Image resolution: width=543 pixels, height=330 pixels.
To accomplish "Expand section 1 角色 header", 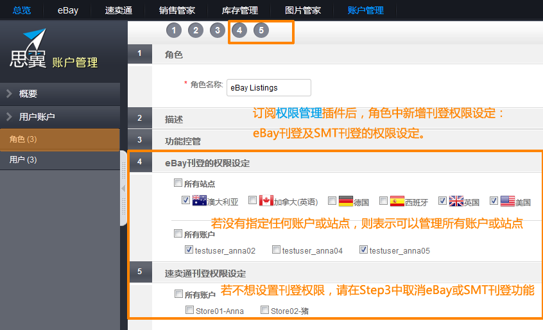I will (x=335, y=54).
